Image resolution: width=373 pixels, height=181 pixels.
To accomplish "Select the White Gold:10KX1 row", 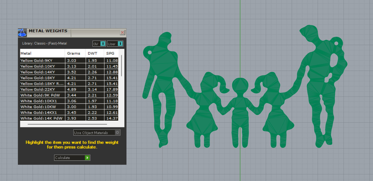I will [x=69, y=101].
